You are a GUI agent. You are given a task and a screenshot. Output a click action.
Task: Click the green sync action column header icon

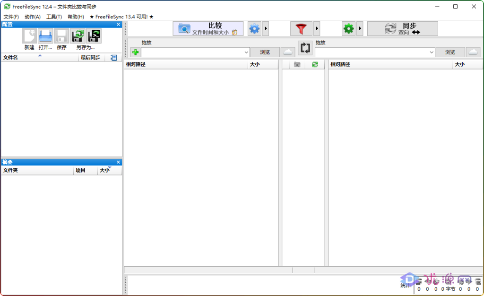pyautogui.click(x=315, y=64)
